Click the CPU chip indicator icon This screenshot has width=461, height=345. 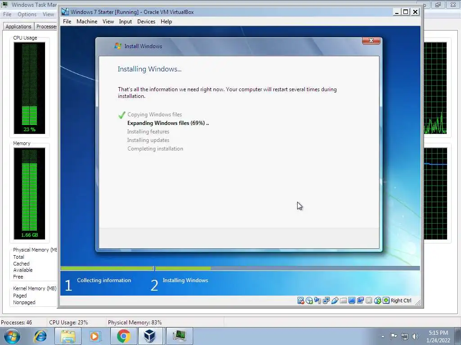click(x=369, y=301)
